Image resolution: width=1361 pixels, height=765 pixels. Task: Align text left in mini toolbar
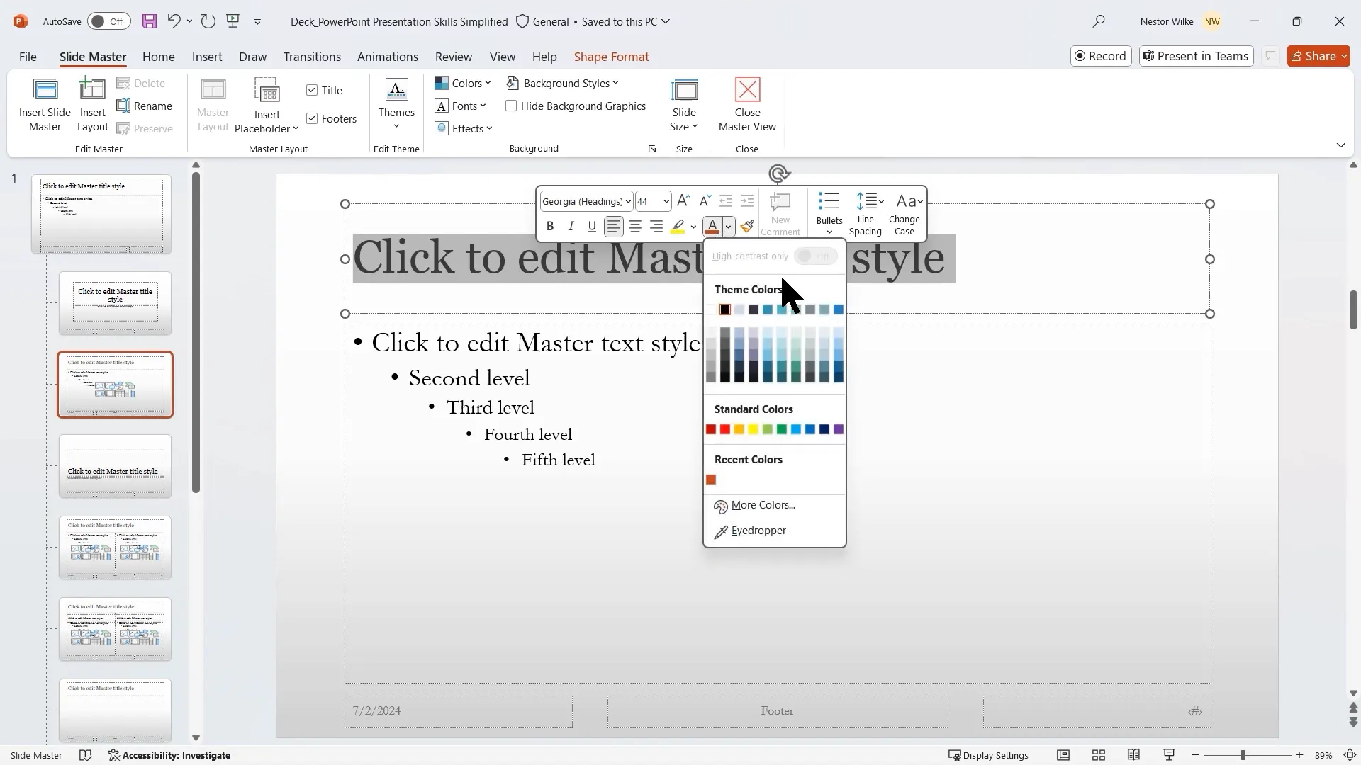pyautogui.click(x=614, y=227)
